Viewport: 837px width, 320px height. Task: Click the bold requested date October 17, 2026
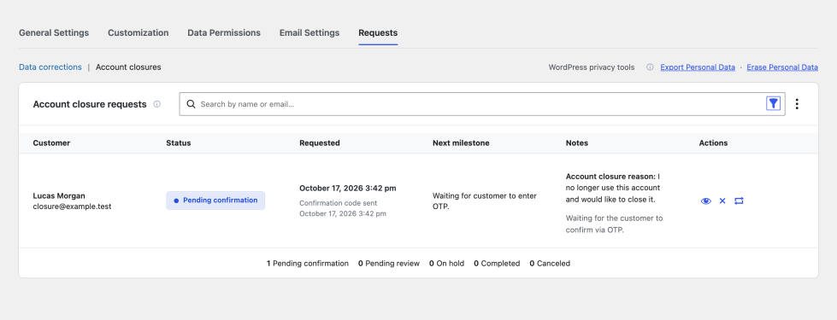pos(347,188)
